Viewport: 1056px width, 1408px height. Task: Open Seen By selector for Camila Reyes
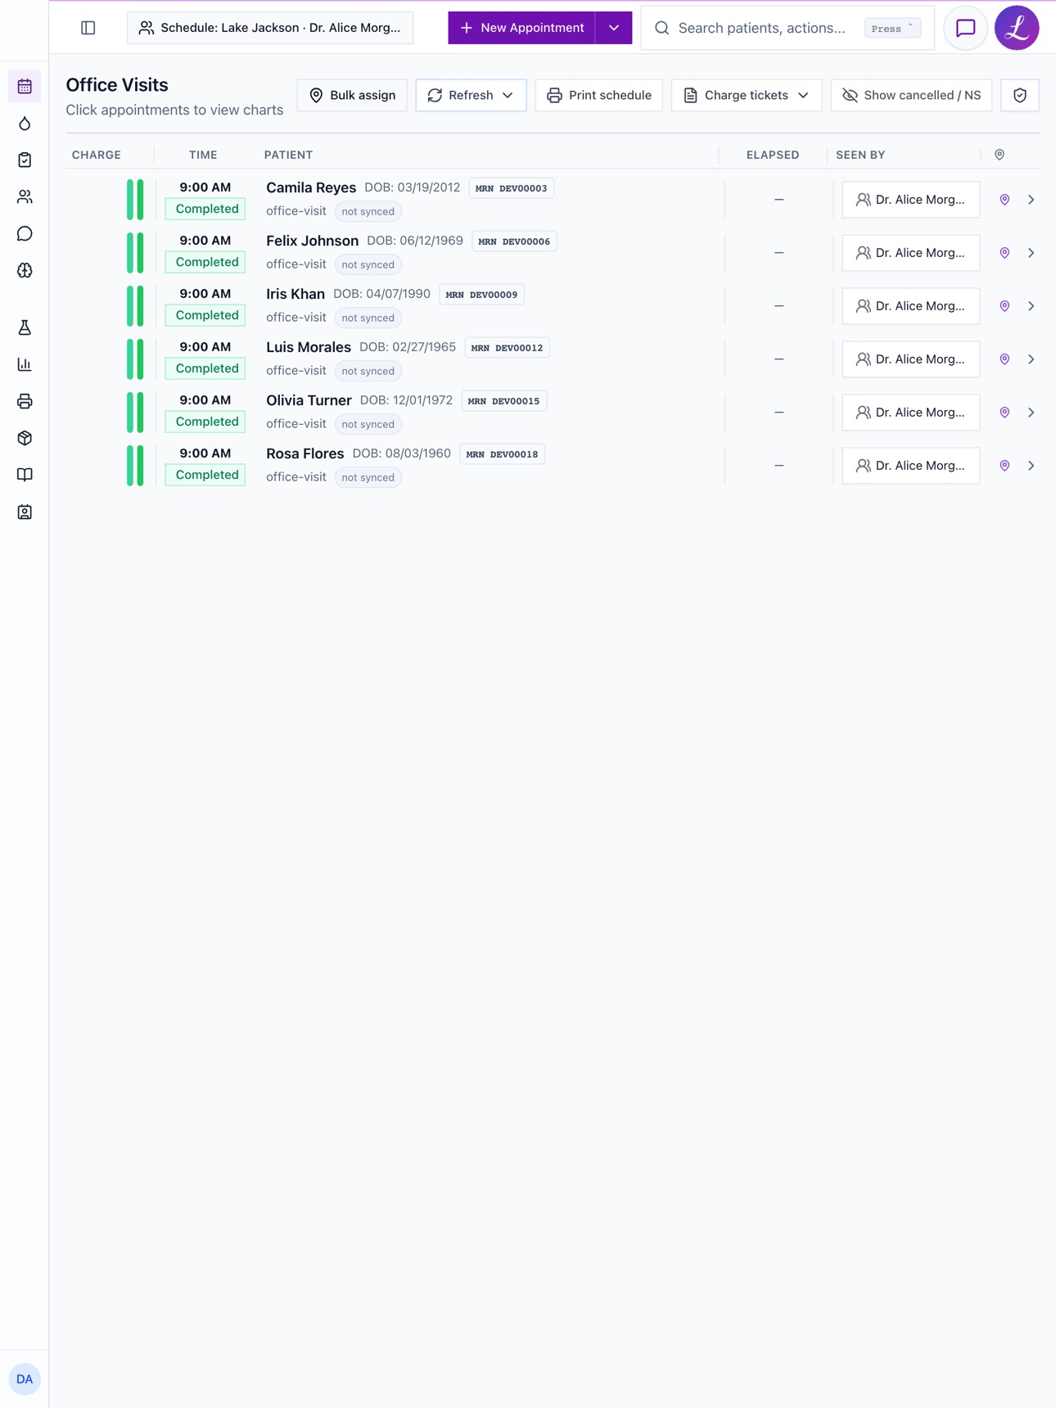point(910,200)
